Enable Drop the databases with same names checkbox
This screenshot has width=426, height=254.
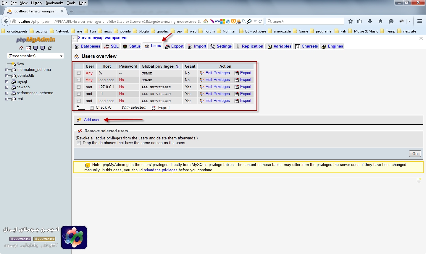tap(79, 143)
